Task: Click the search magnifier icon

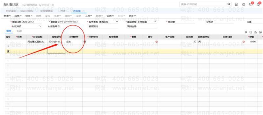Action: [x=229, y=4]
